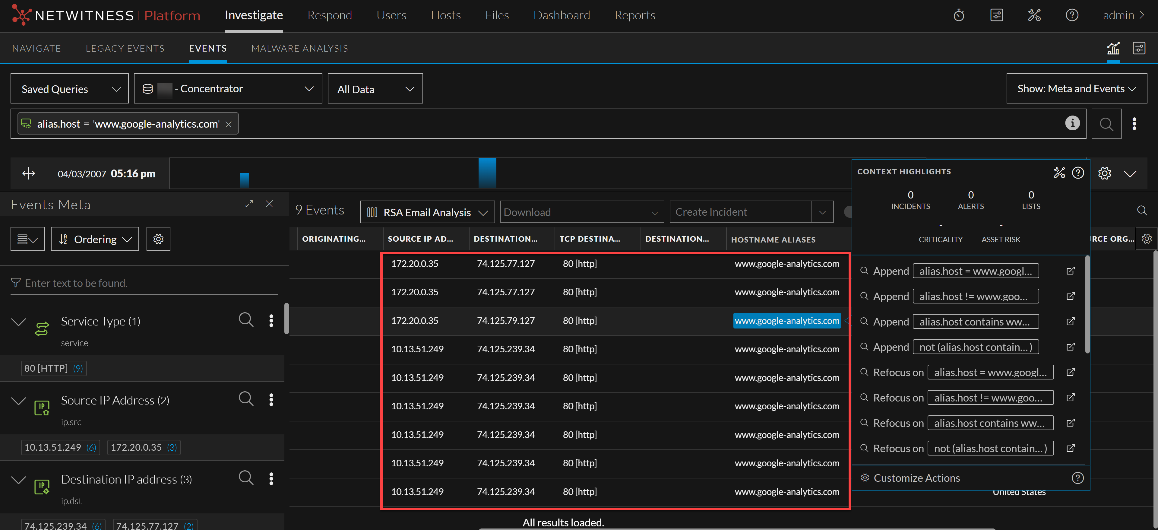
Task: Open the Saved Queries dropdown
Action: 70,89
